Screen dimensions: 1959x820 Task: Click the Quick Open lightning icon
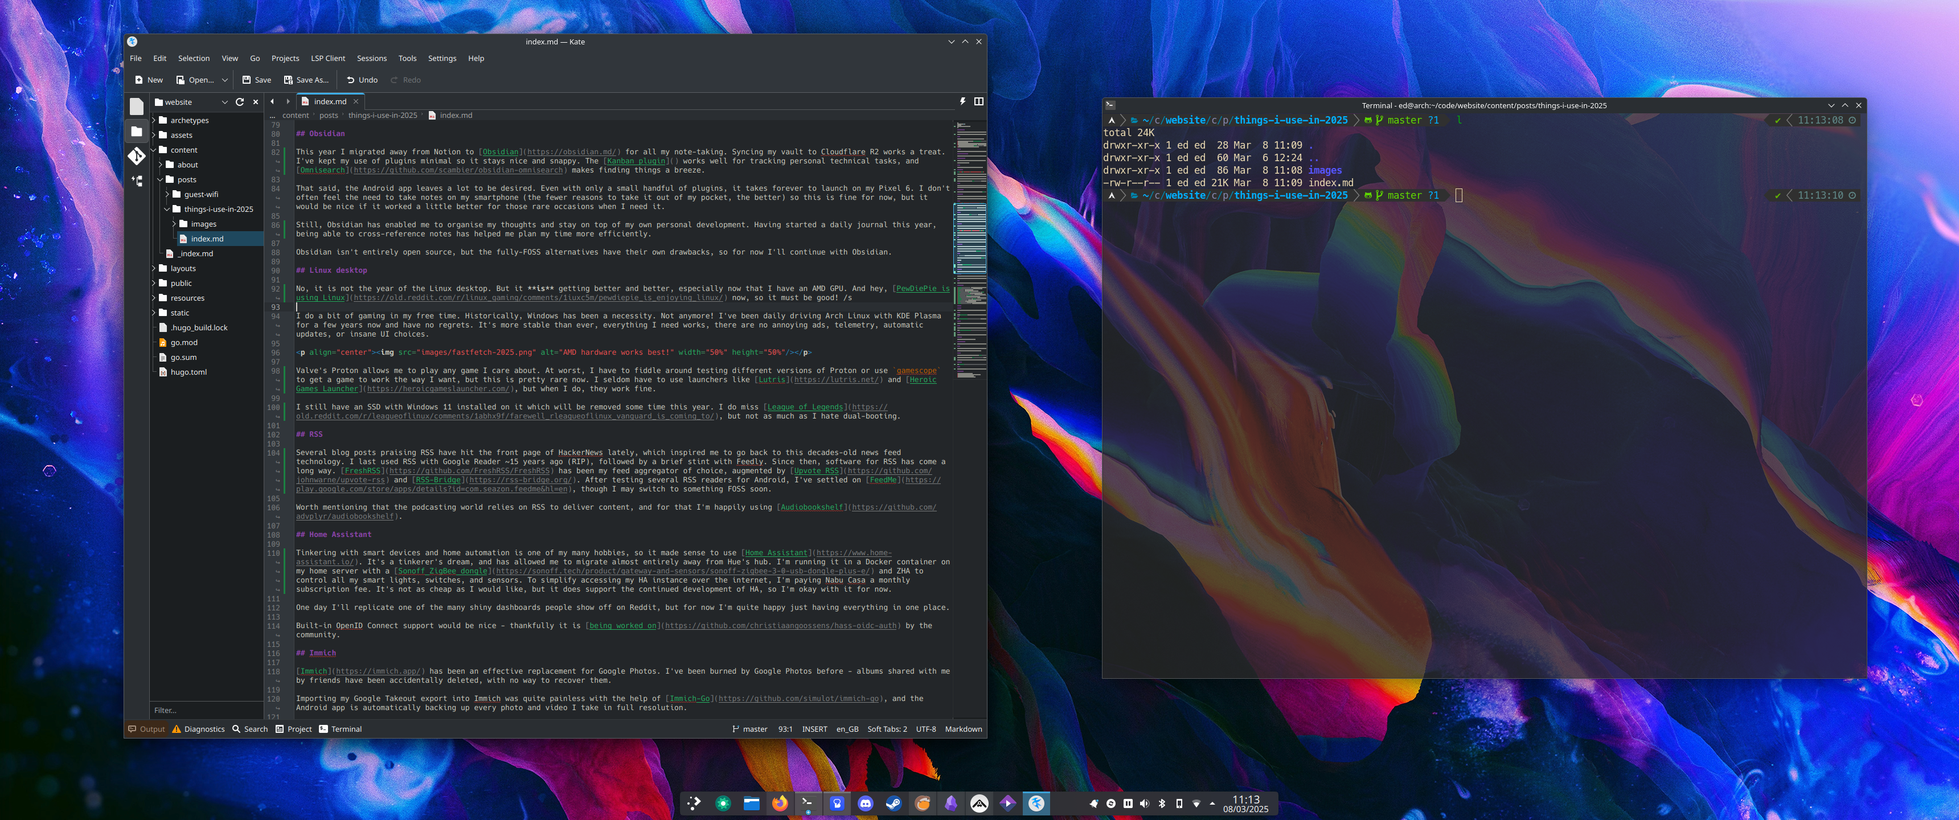[963, 101]
